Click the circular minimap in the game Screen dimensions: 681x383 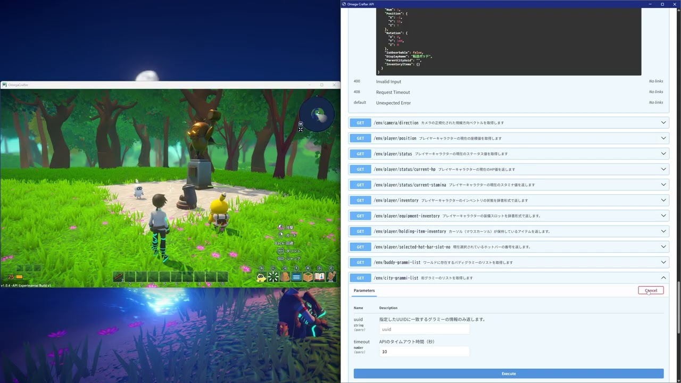click(317, 114)
